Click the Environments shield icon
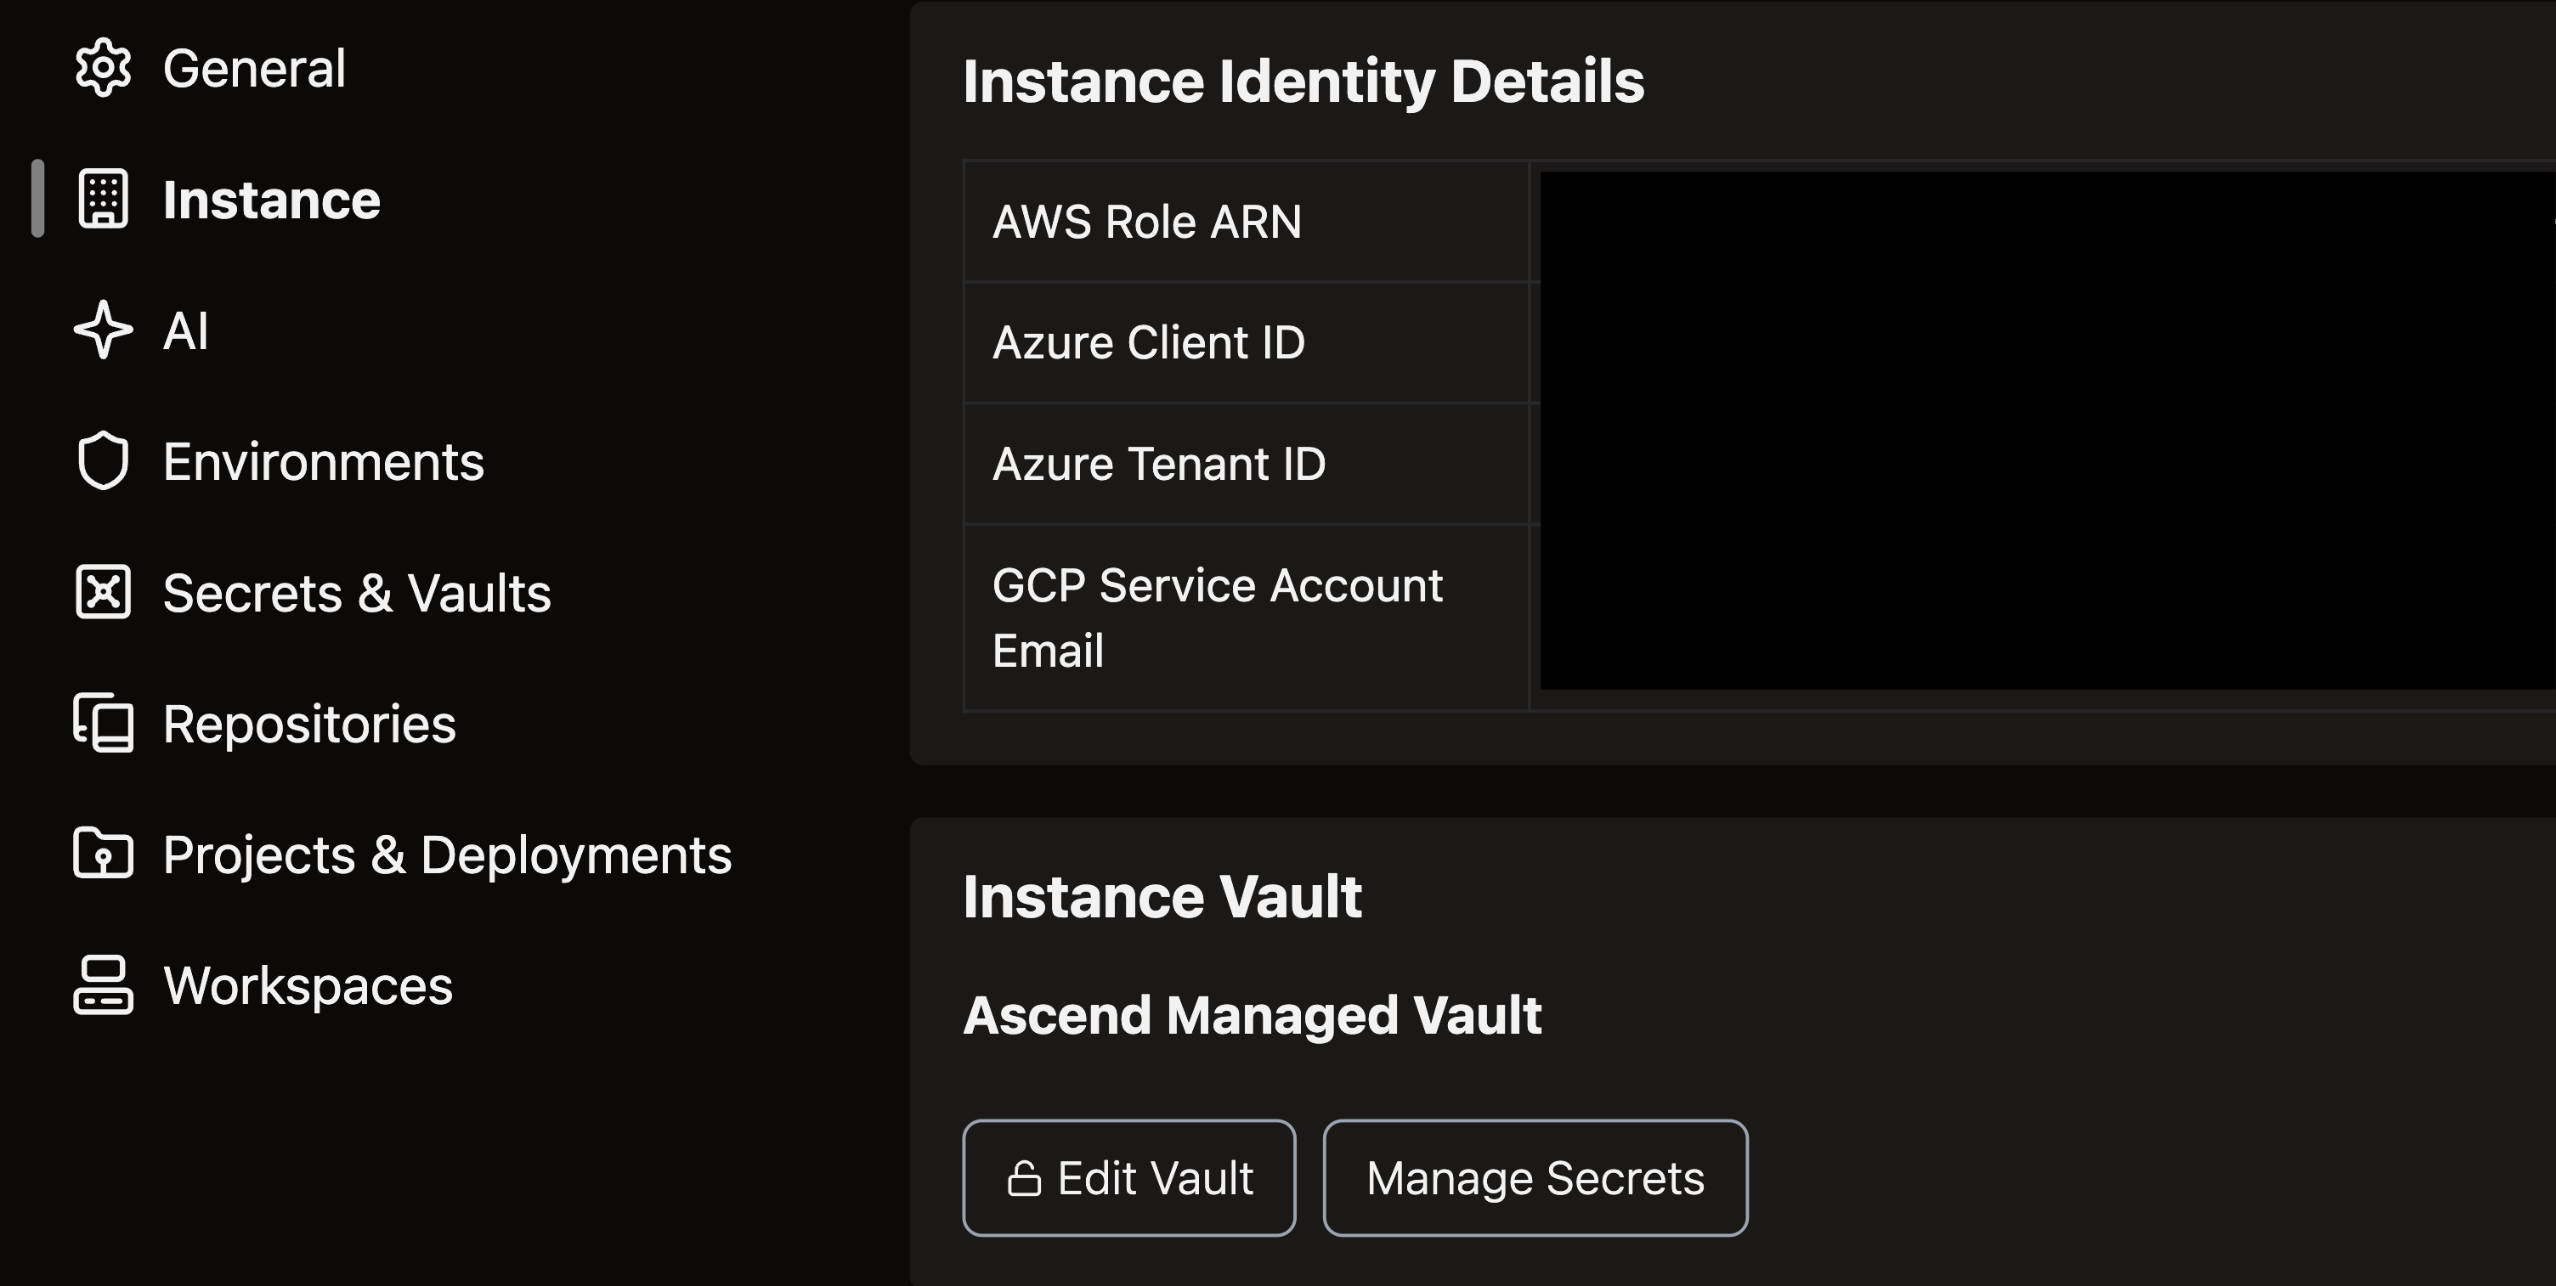This screenshot has width=2556, height=1286. (103, 461)
